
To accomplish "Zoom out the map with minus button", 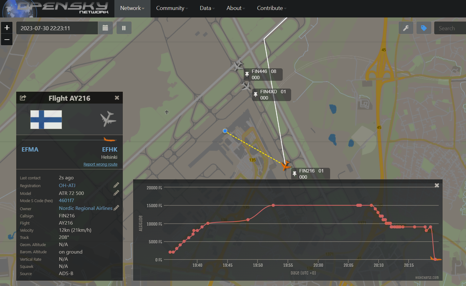I will (x=7, y=40).
